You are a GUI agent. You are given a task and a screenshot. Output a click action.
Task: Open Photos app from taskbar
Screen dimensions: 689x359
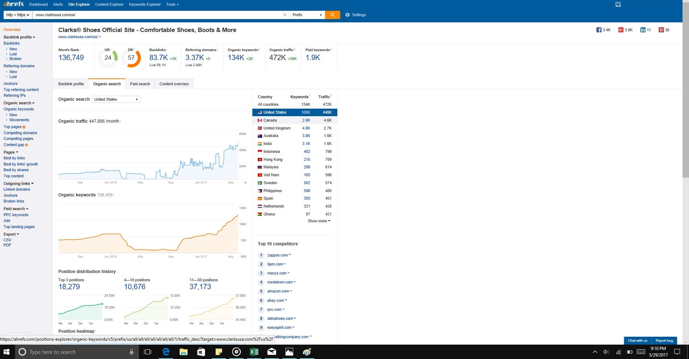(x=289, y=352)
